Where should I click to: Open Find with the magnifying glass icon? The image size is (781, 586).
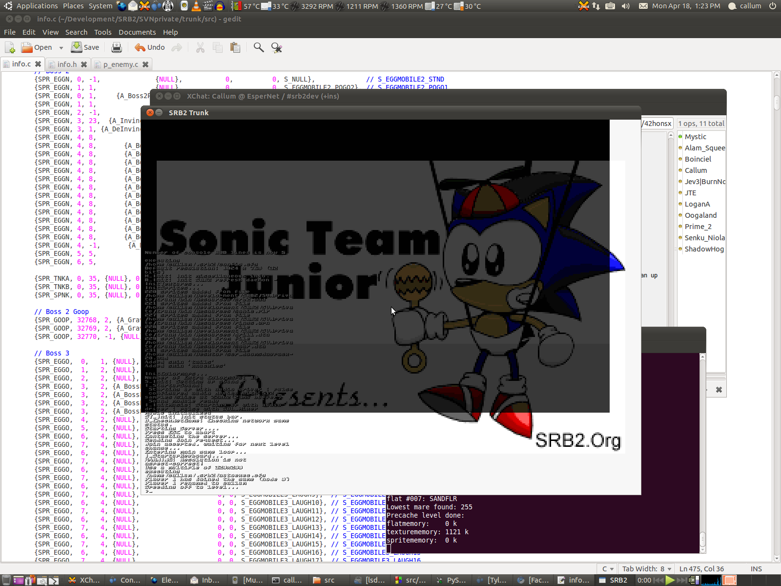pyautogui.click(x=259, y=47)
